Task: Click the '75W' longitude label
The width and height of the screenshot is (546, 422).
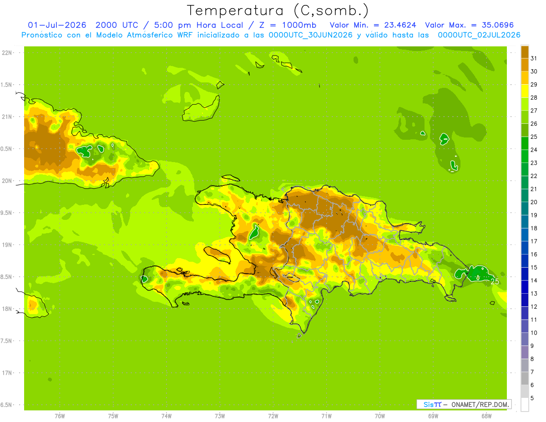Action: click(x=113, y=416)
